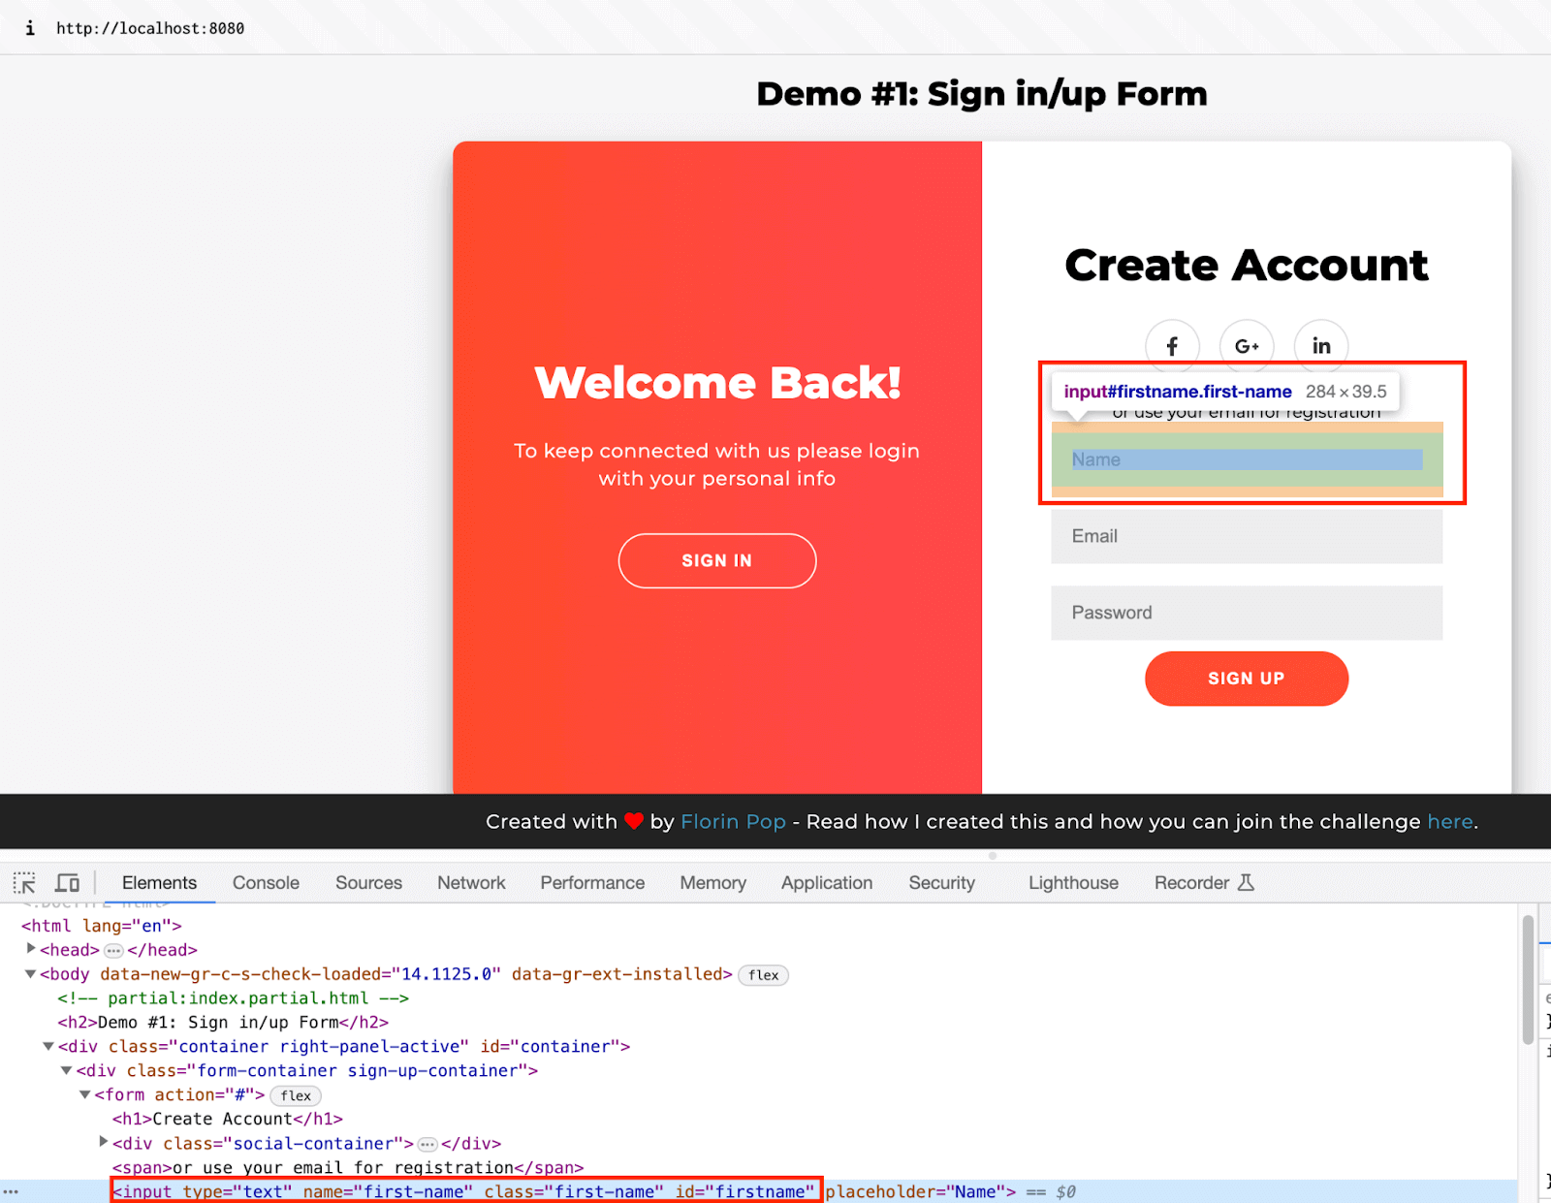Click the Recorder experiment flask icon

[x=1246, y=882]
